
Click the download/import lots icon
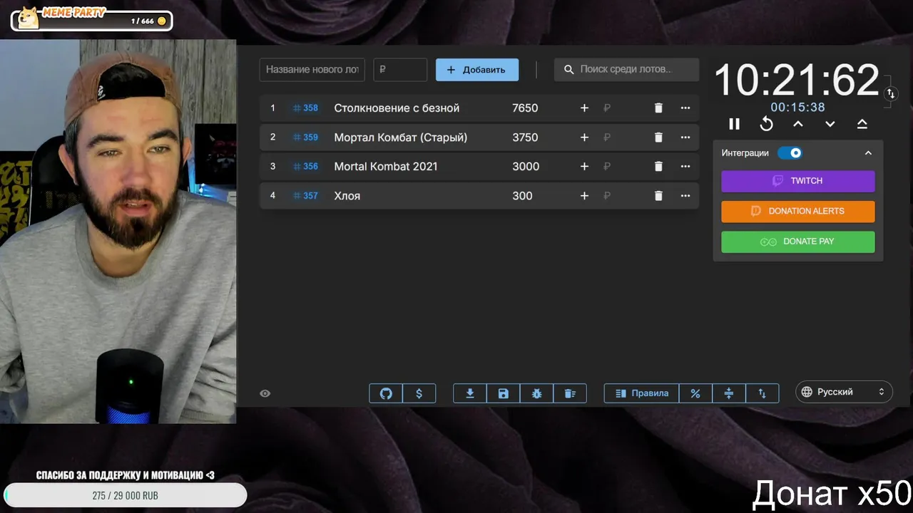coord(470,393)
